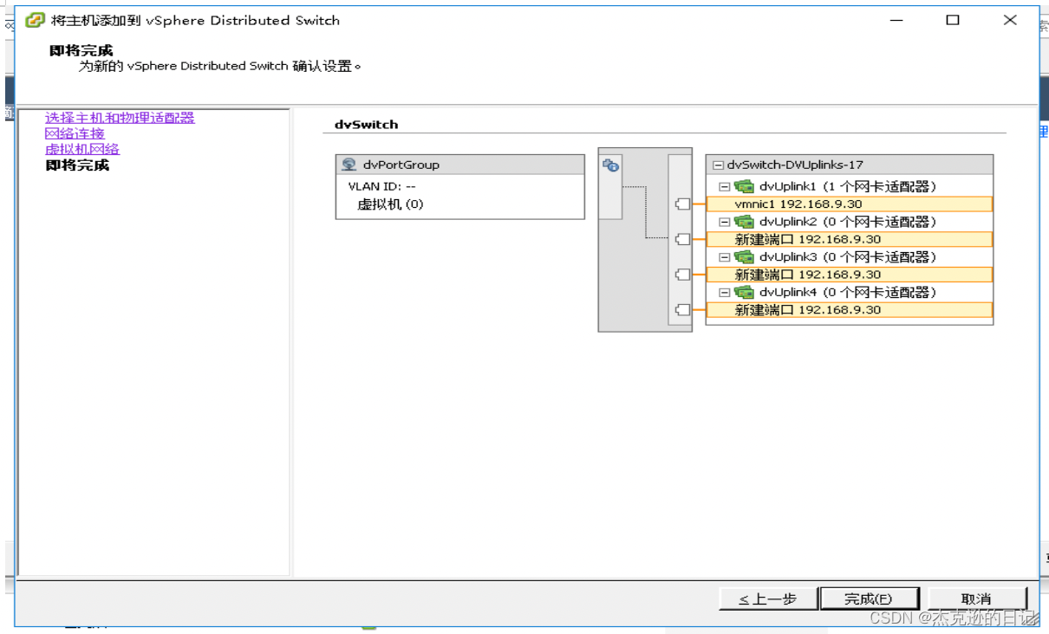Collapse the dvUplink2 node
The image size is (1049, 634).
click(x=726, y=222)
